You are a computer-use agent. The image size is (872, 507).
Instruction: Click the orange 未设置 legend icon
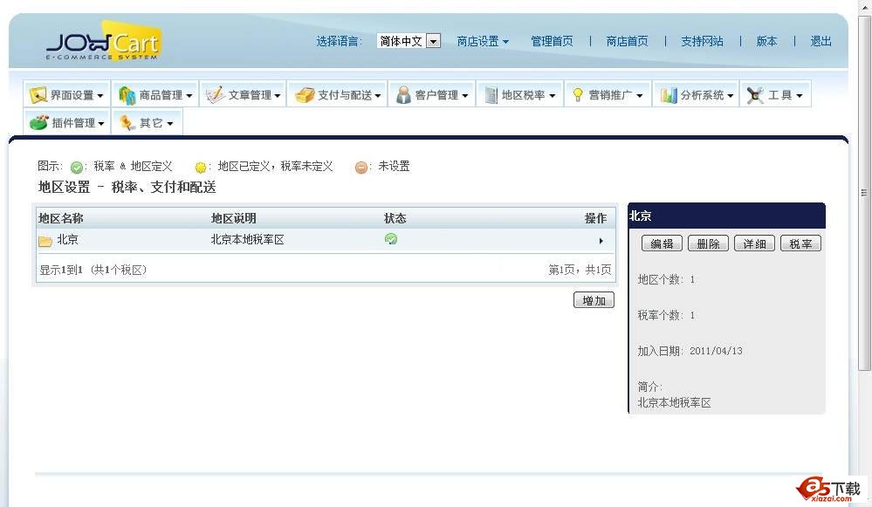(x=360, y=167)
